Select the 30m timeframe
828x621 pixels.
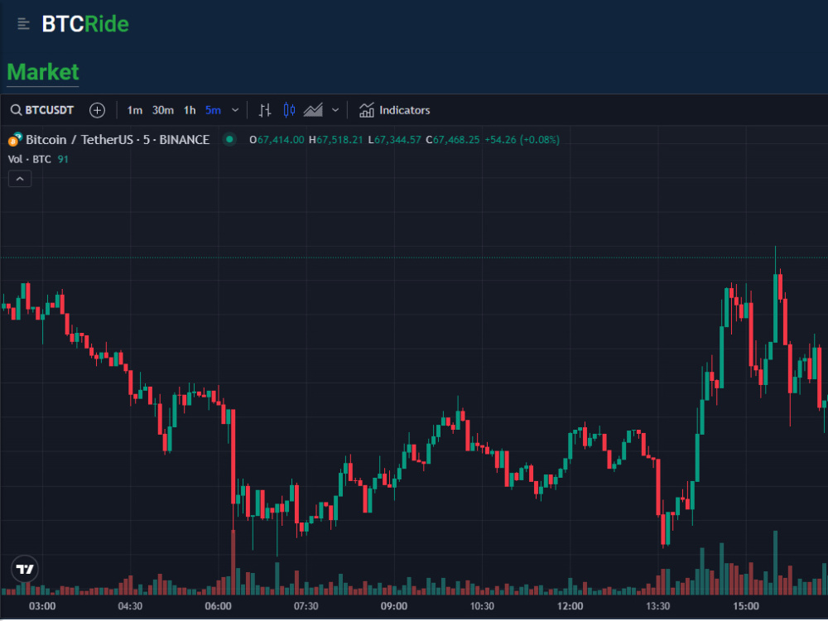[x=162, y=110]
